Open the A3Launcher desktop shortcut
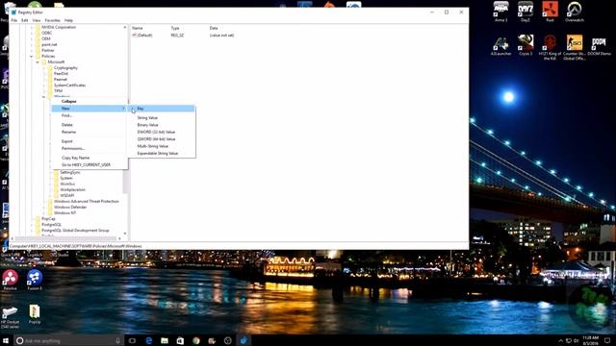Viewport: 616px width, 346px height. tap(500, 45)
